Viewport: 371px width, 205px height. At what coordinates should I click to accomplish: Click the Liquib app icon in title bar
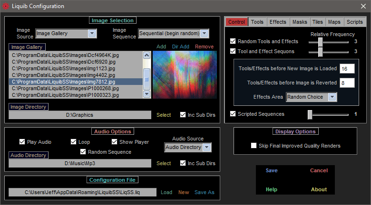pos(6,6)
